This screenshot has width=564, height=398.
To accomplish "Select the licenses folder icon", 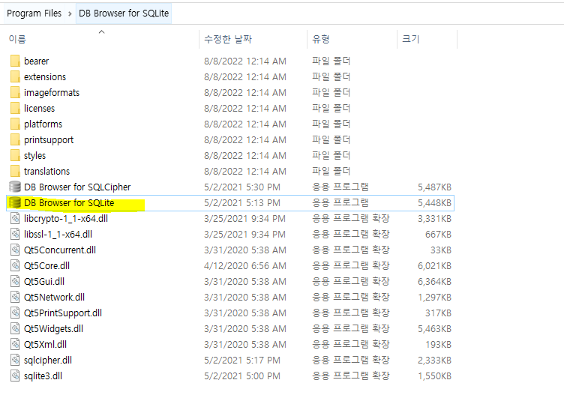I will click(x=15, y=108).
